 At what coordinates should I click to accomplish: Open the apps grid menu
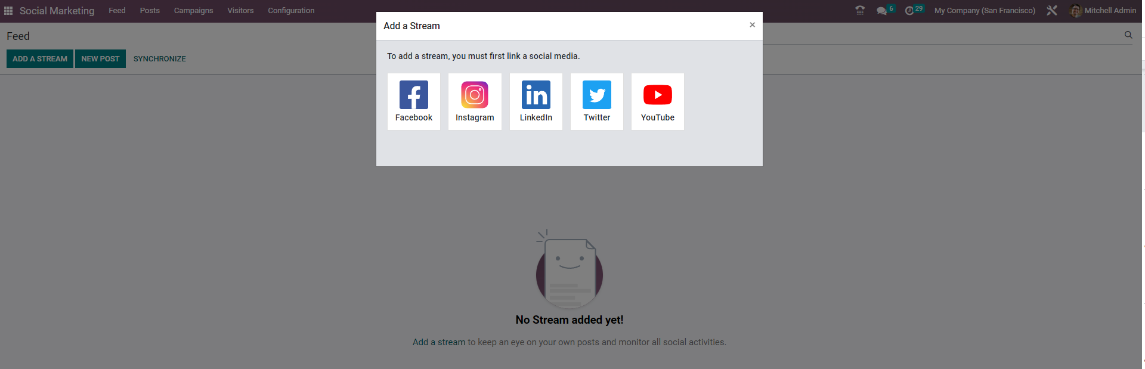pyautogui.click(x=8, y=11)
